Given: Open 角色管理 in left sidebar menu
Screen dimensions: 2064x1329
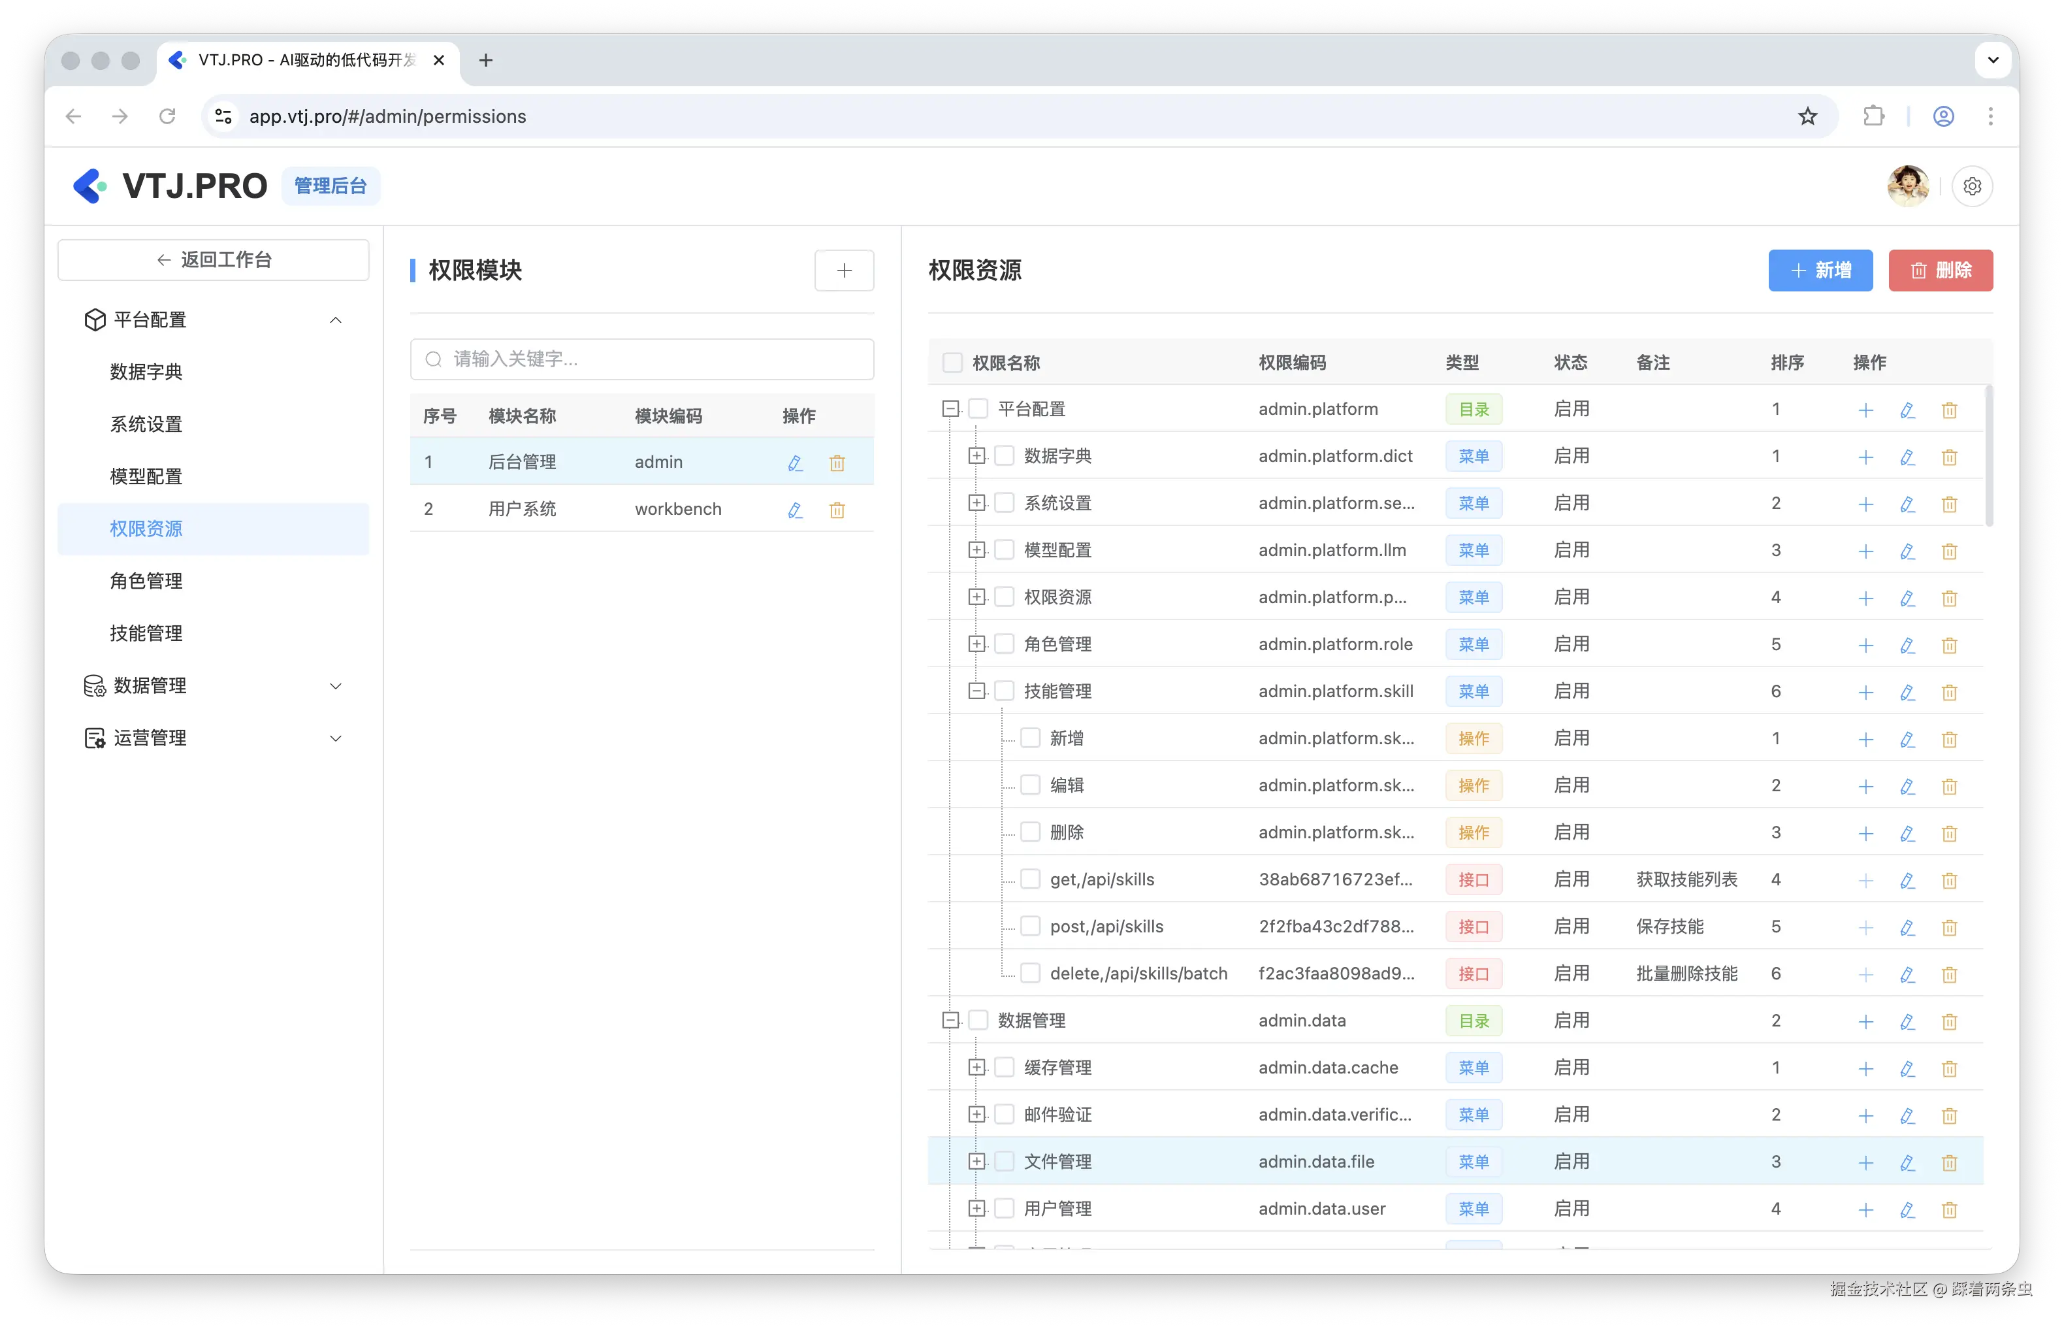Looking at the screenshot, I should (146, 581).
